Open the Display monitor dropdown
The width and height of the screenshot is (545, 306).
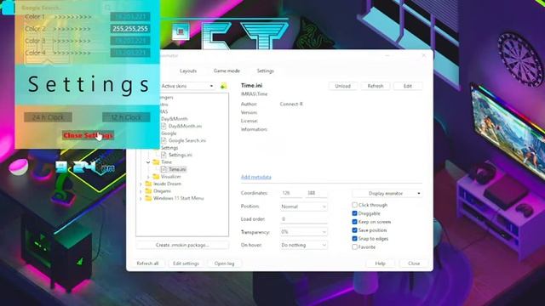tap(387, 193)
